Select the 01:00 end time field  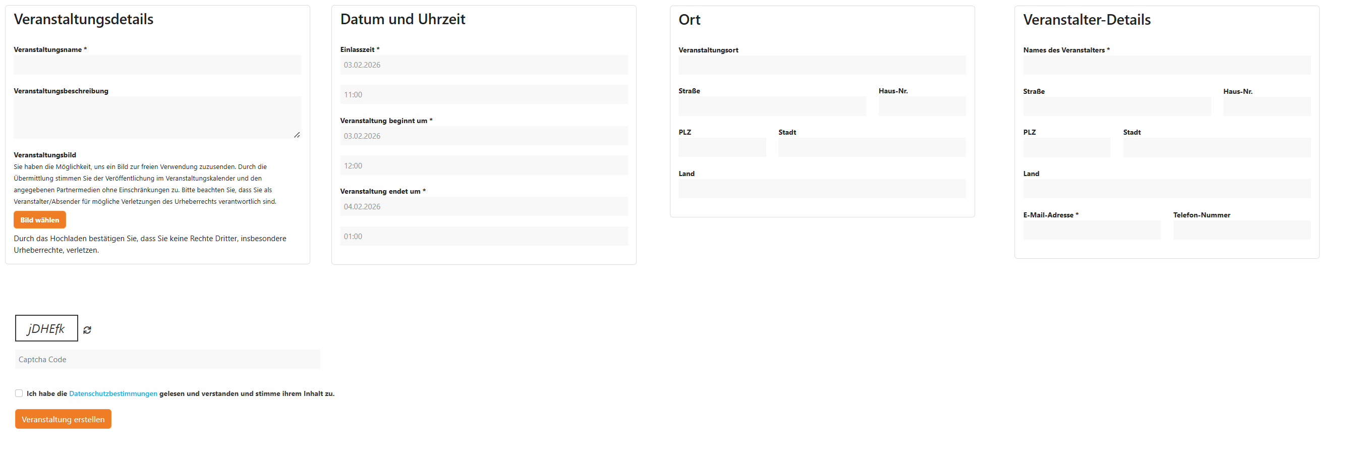tap(484, 237)
